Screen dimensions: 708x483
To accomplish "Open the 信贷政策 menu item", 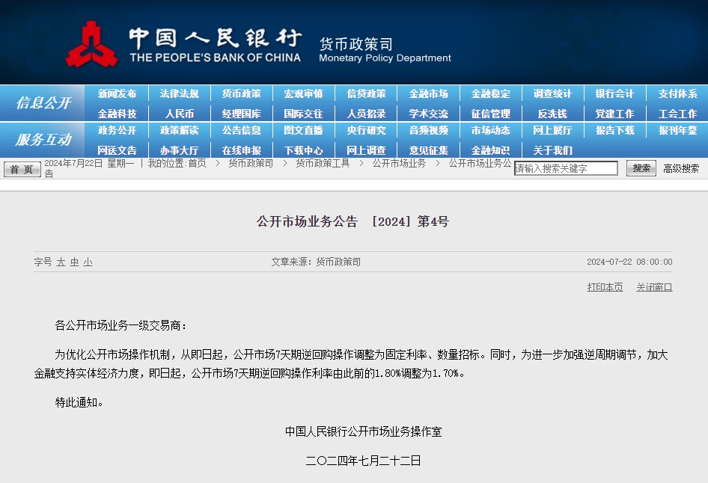I will point(366,93).
